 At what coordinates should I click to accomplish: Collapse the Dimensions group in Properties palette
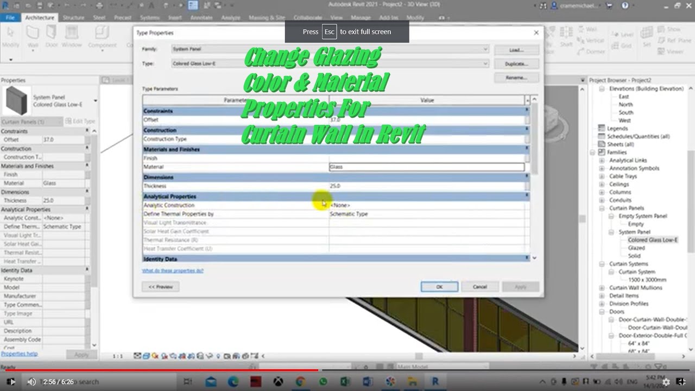pyautogui.click(x=87, y=192)
